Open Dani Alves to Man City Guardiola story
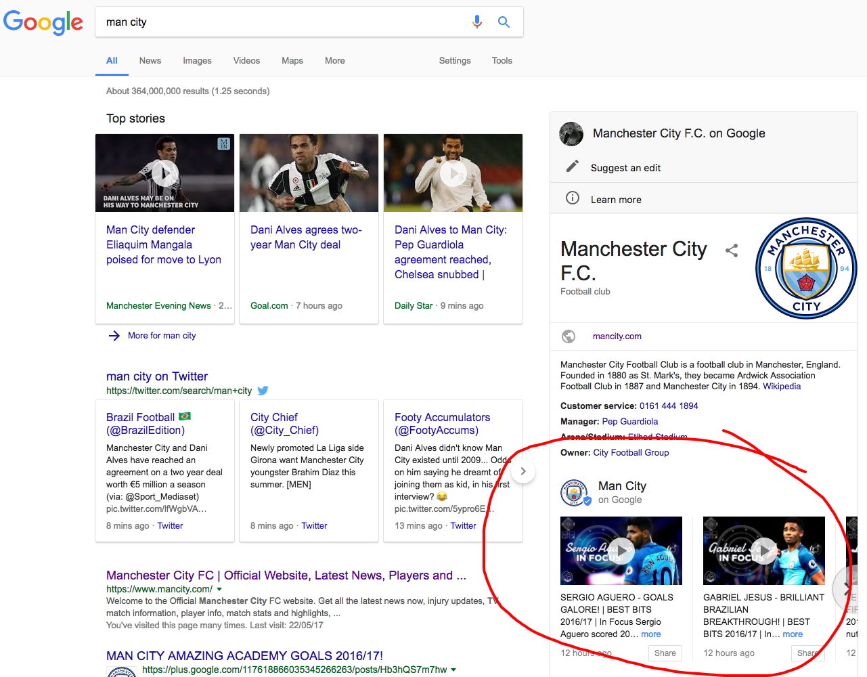Viewport: 867px width, 677px height. 451,253
